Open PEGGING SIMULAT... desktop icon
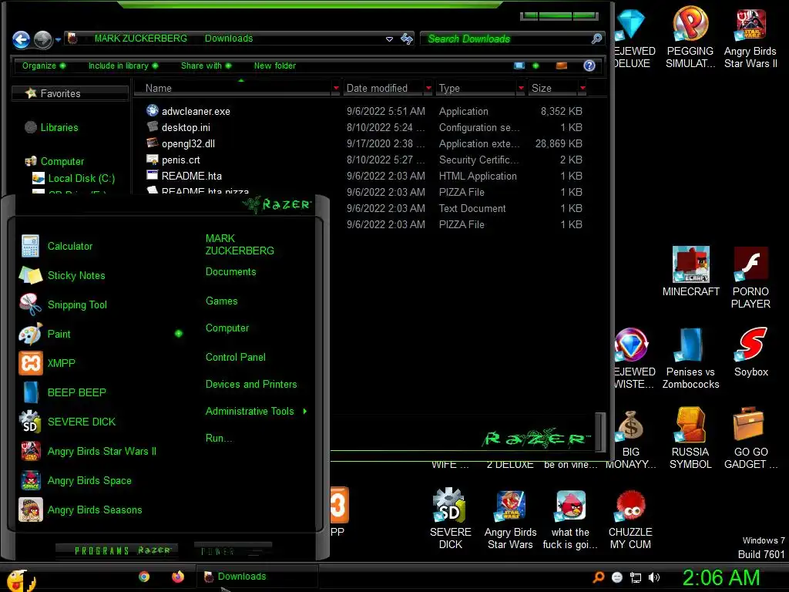The image size is (789, 592). pyautogui.click(x=690, y=37)
